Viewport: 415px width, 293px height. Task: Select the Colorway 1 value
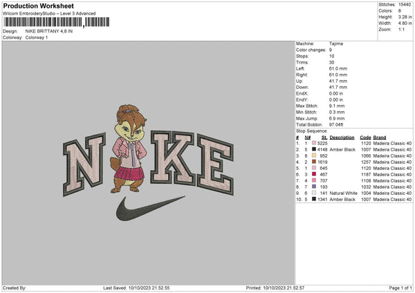pos(37,37)
